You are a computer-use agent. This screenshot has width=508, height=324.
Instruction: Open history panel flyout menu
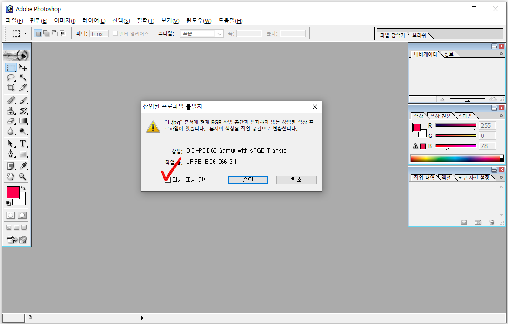click(x=501, y=177)
